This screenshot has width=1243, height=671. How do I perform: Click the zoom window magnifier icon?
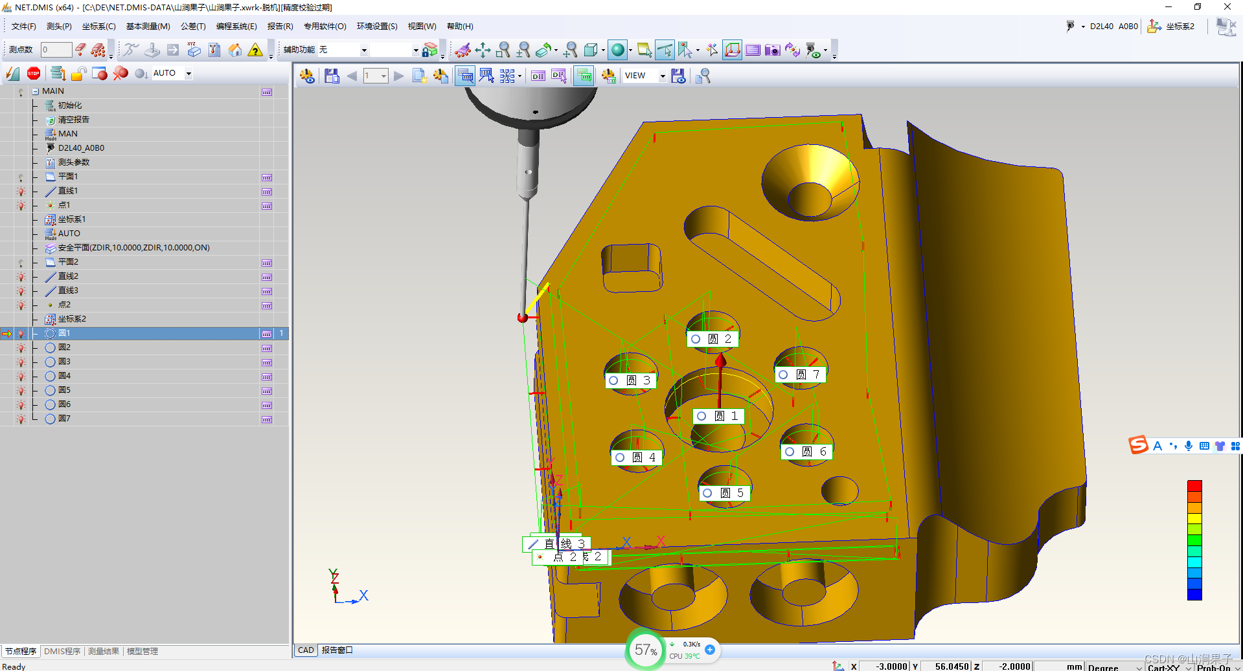(503, 50)
